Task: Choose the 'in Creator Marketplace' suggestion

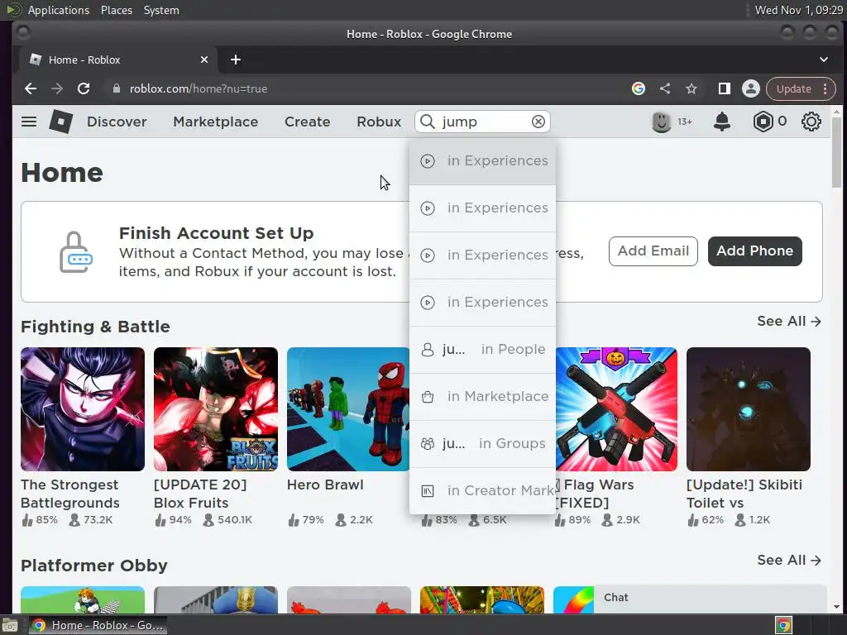Action: pos(482,490)
